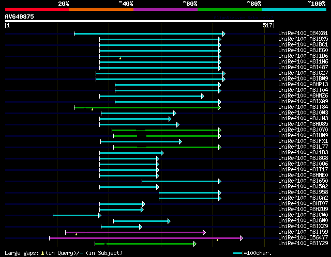Click the yellow gap marker under A8IT84 bar

(x=92, y=109)
